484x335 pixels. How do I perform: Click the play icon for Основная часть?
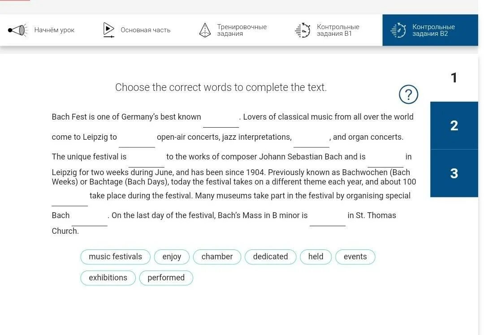pos(108,30)
